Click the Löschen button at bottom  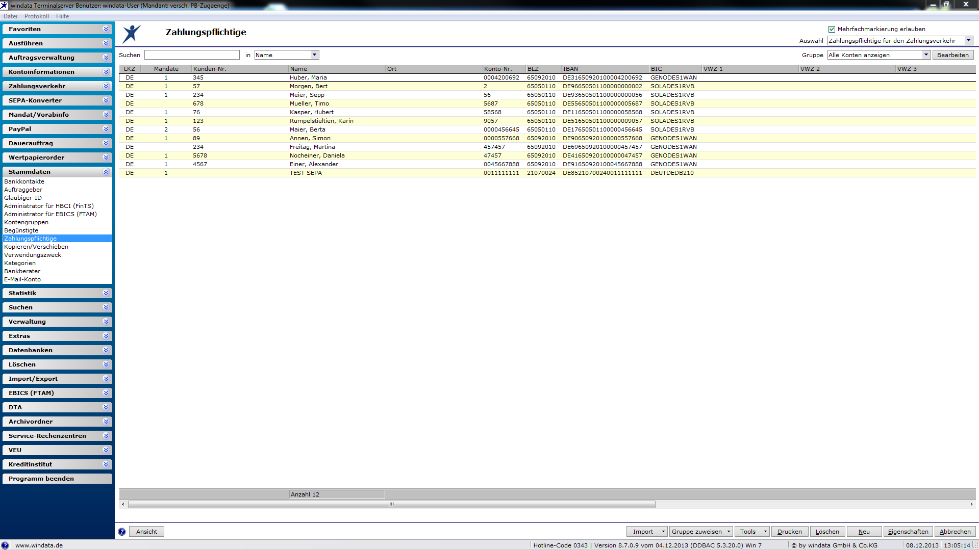click(x=827, y=532)
